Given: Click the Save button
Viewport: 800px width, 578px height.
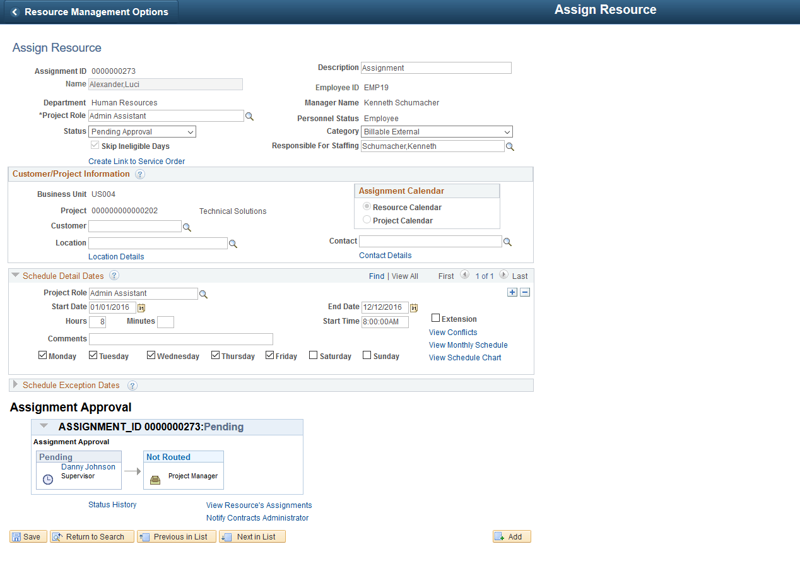Looking at the screenshot, I should pyautogui.click(x=28, y=536).
